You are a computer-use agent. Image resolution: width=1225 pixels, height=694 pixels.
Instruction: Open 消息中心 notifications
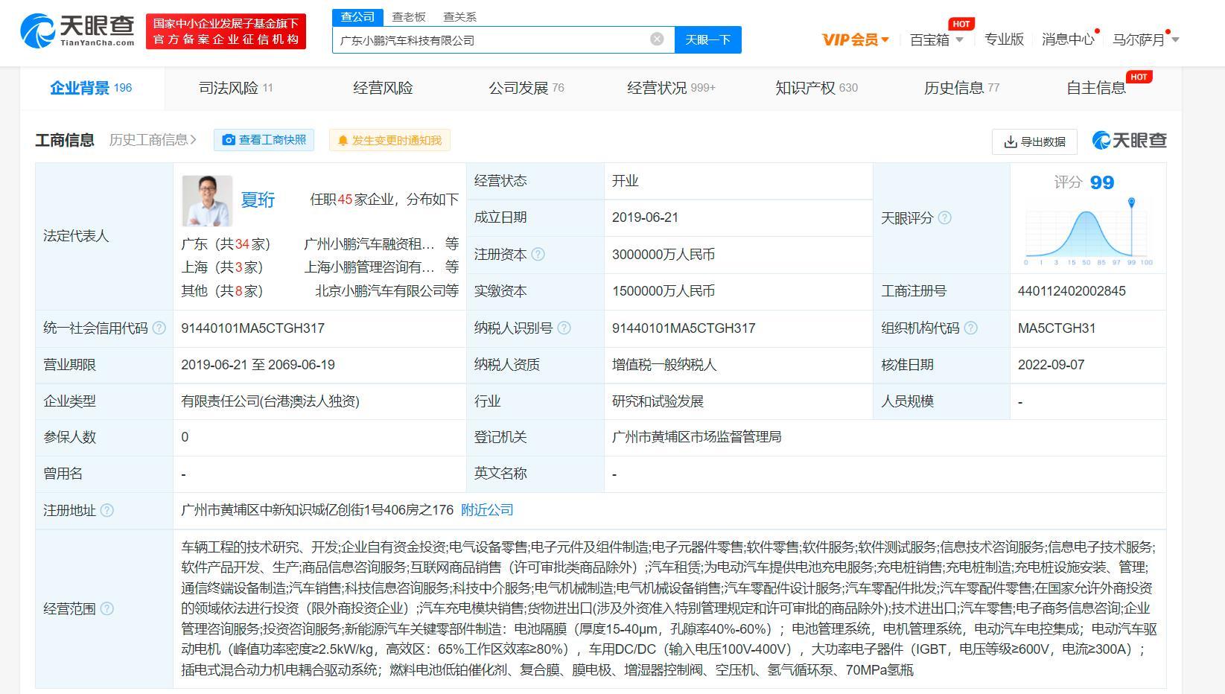tap(1068, 39)
